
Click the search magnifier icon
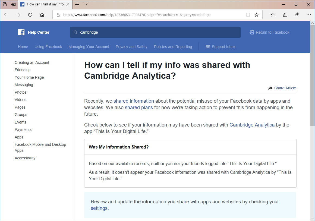(75, 32)
